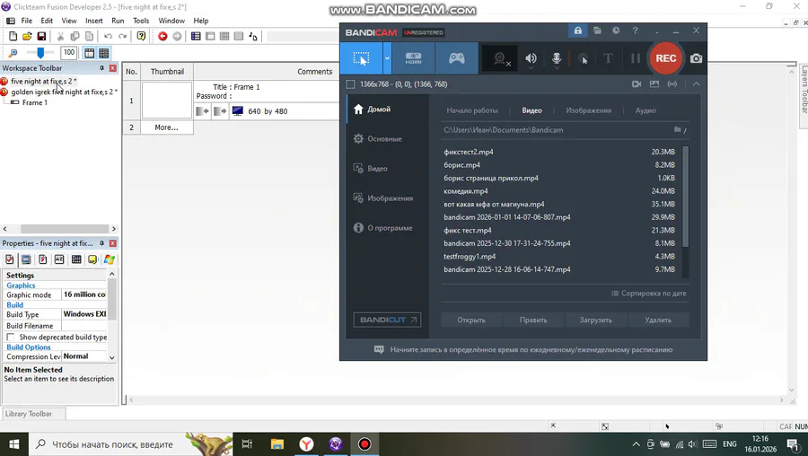Click the red Back navigation arrow
Viewport: 808px width, 456px height.
click(162, 36)
